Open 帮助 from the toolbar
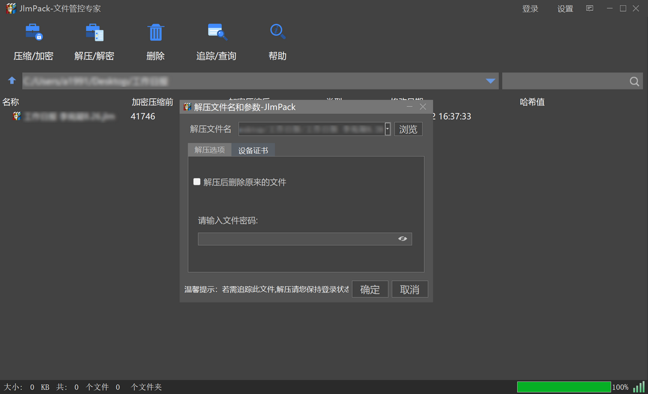This screenshot has height=394, width=648. (x=277, y=40)
